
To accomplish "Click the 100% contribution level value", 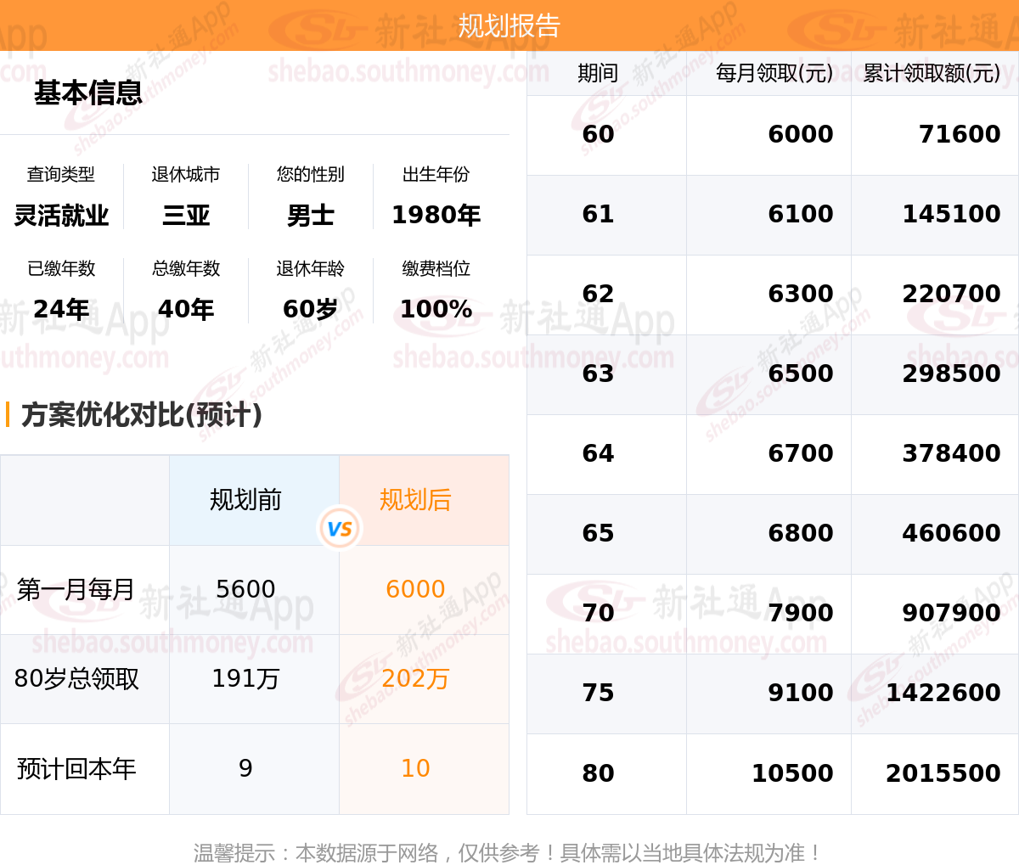I will click(436, 309).
